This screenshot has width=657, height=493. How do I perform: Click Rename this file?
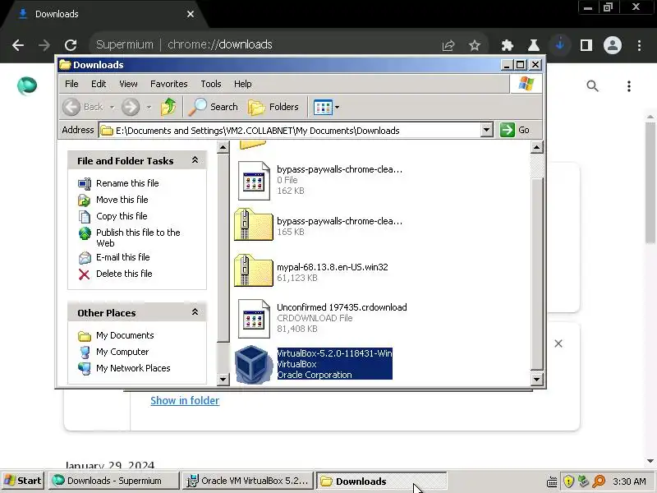(x=127, y=183)
